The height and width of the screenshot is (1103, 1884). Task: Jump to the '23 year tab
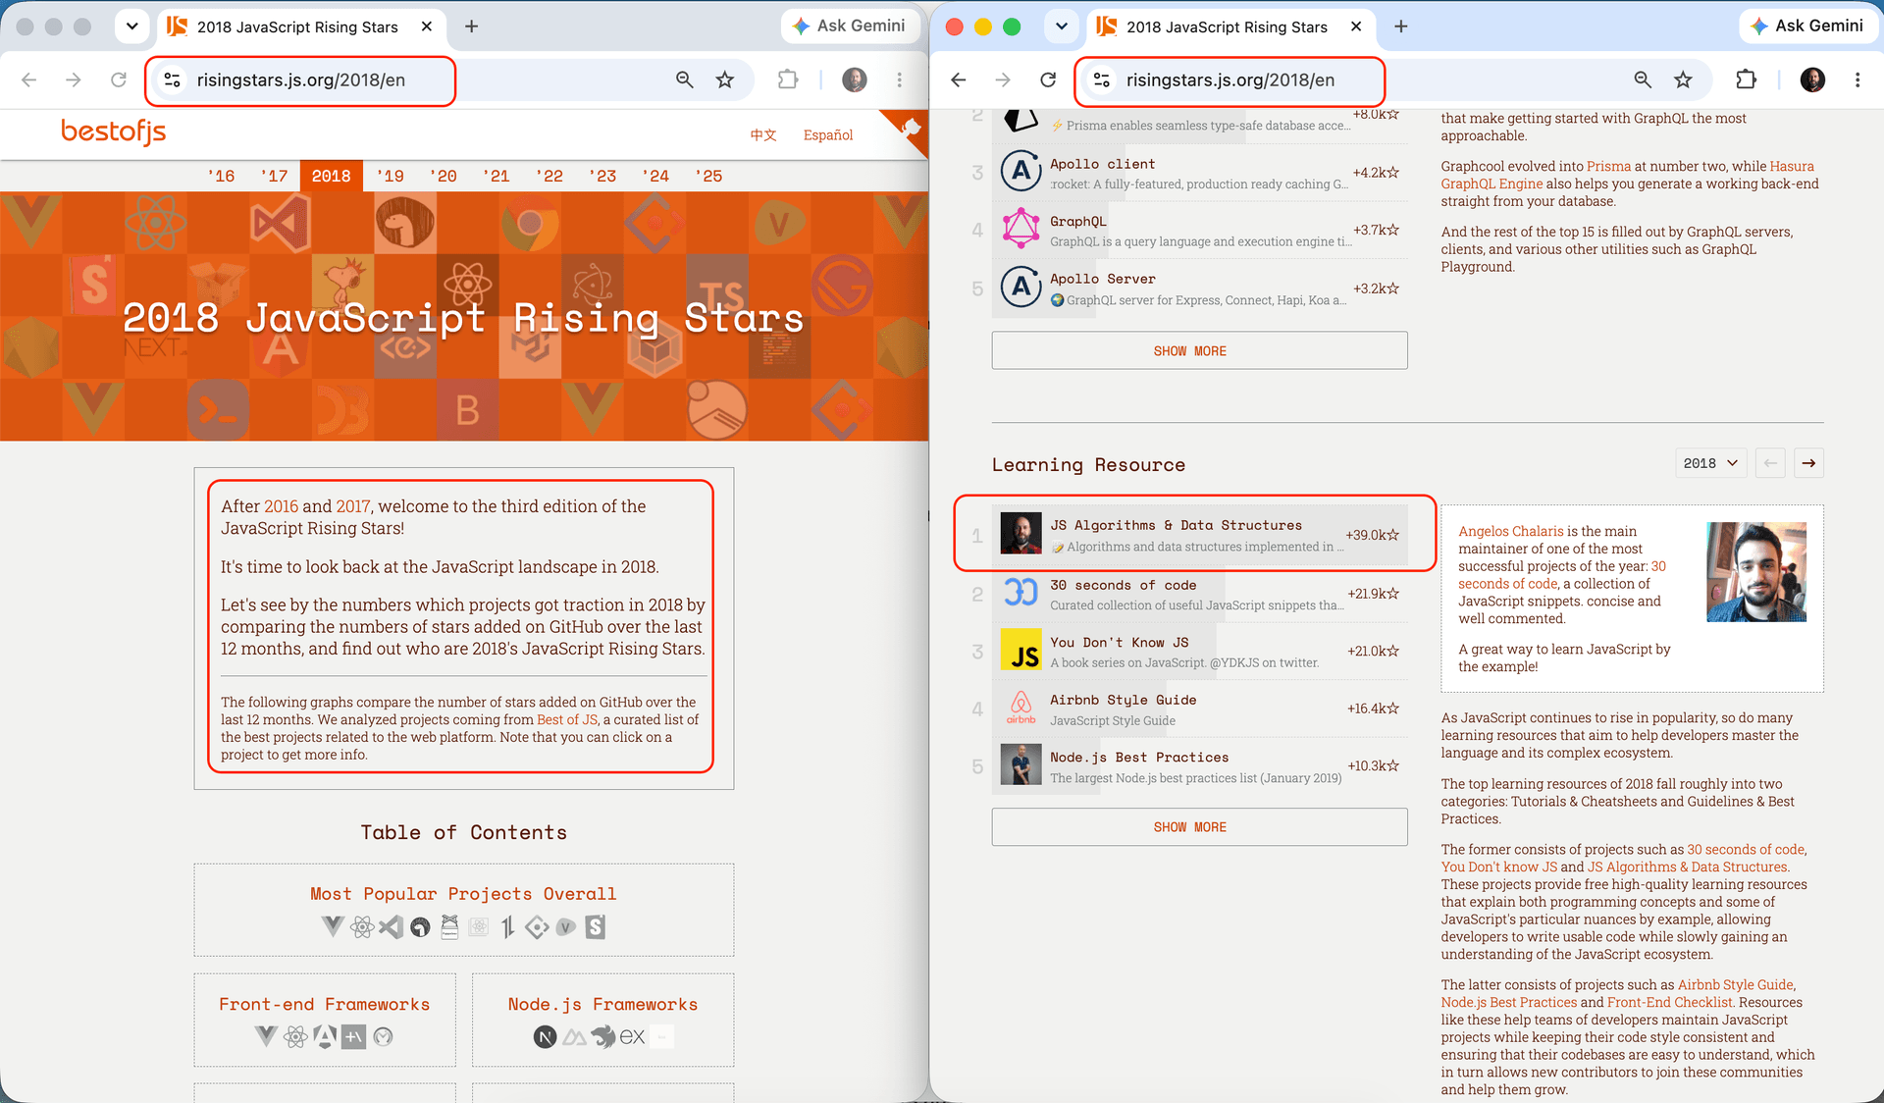click(x=602, y=177)
